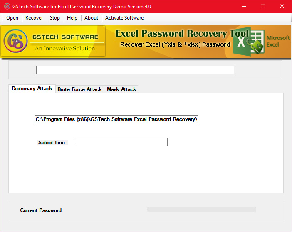Viewport: 292px width, 232px height.
Task: Click the Select Line input box
Action: tap(121, 142)
